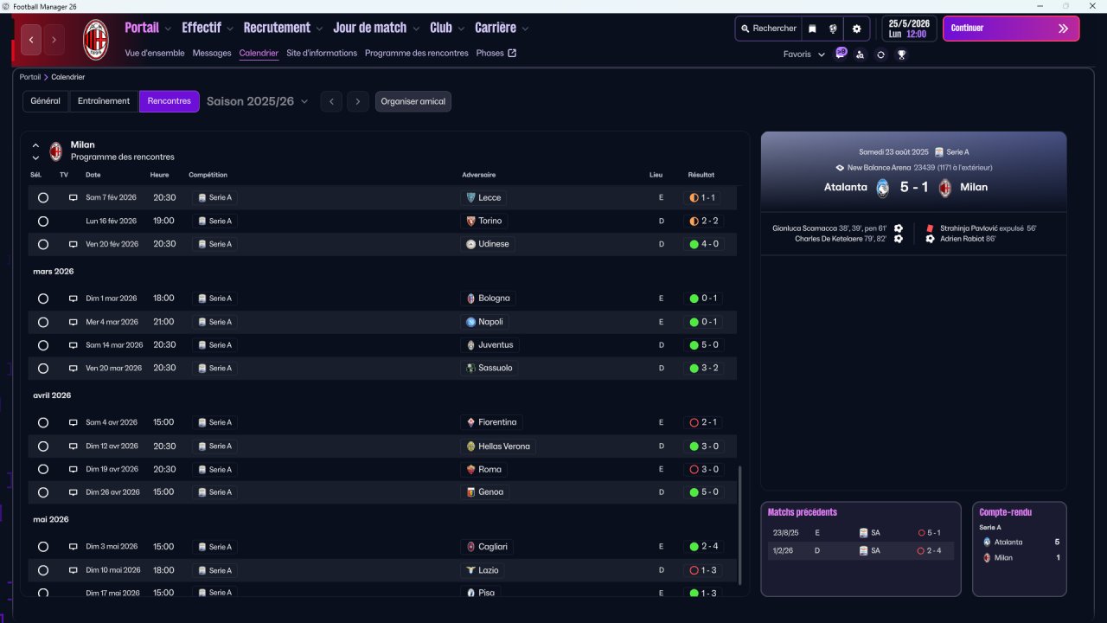Select the radio button for the Bologna match
Image resolution: width=1107 pixels, height=623 pixels.
tap(43, 299)
